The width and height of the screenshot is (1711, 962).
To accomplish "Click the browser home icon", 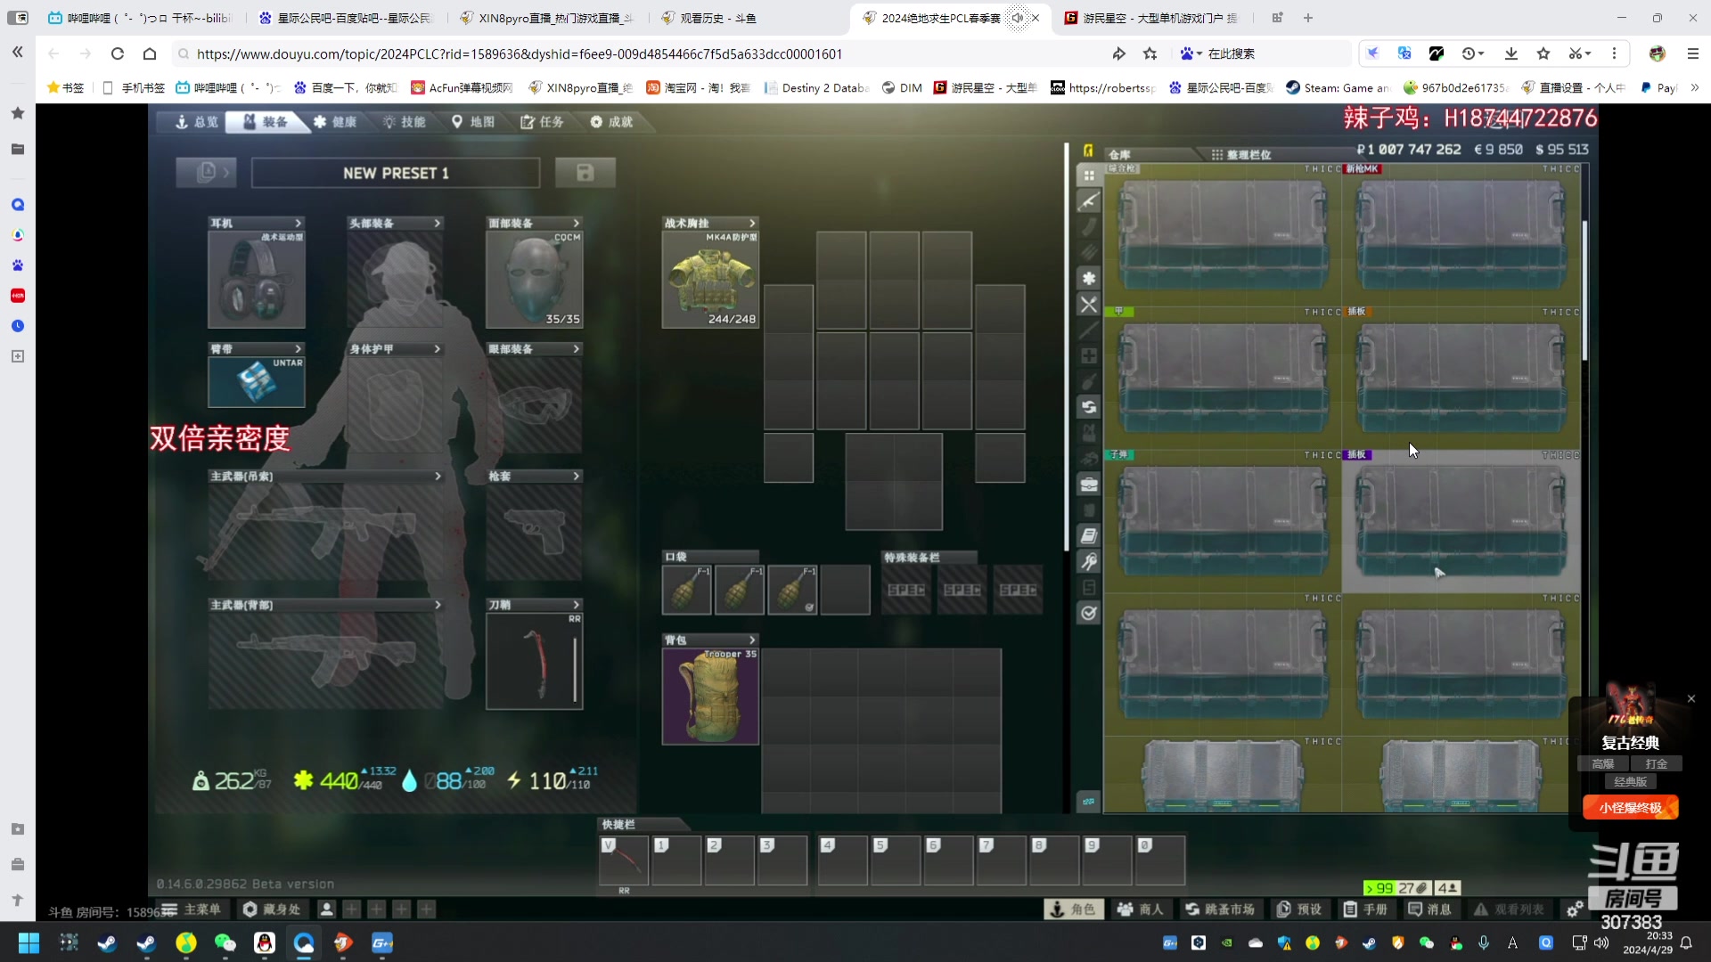I will click(x=150, y=54).
